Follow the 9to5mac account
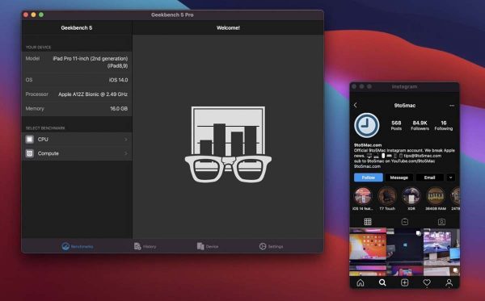Screen dimensions: 485x301 (369, 178)
